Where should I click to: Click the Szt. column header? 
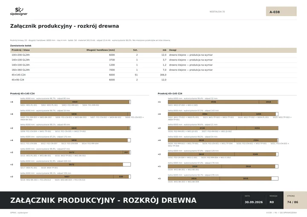coord(135,50)
